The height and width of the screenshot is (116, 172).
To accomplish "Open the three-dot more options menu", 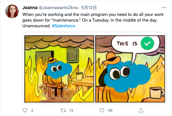I will [x=164, y=7].
